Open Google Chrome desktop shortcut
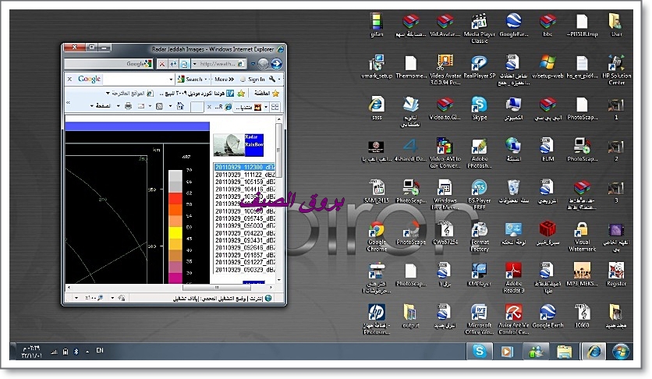 (377, 236)
